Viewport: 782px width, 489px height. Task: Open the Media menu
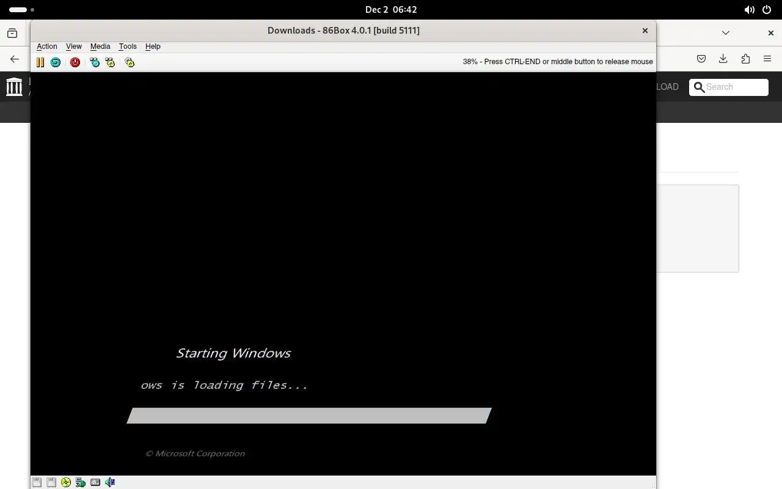[x=100, y=46]
